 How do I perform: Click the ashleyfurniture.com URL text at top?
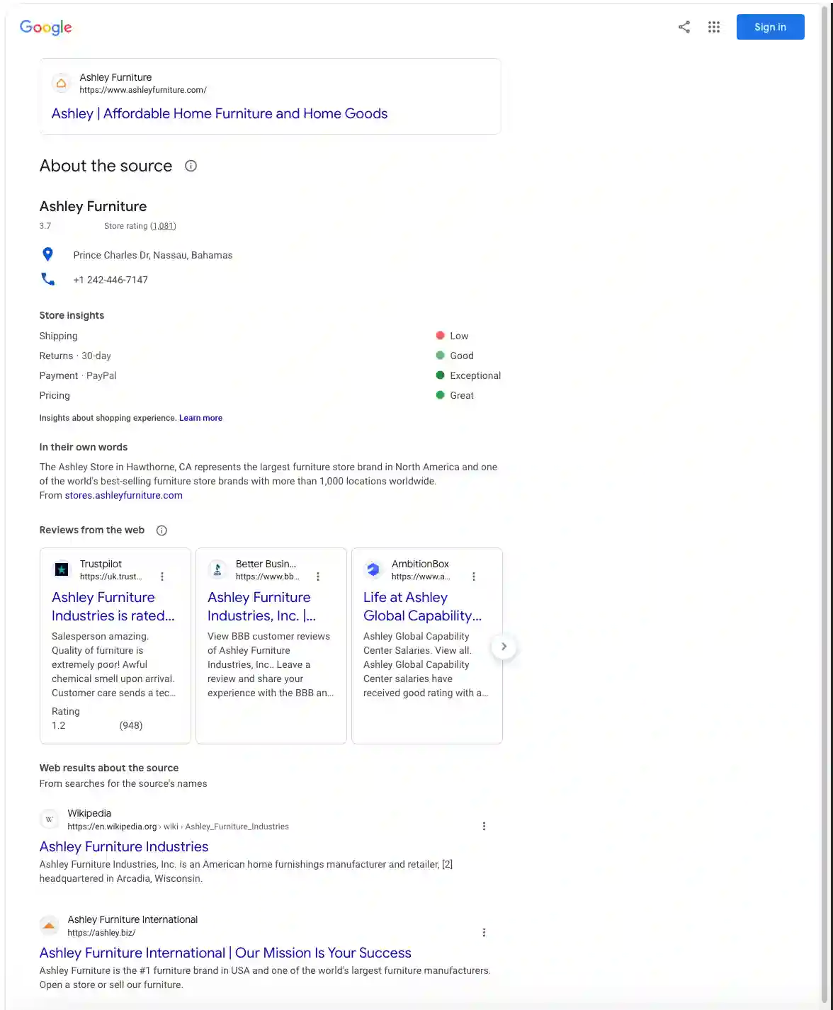143,90
